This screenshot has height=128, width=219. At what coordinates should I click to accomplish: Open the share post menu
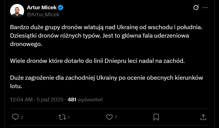point(203,117)
